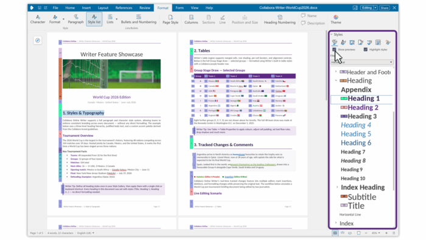The image size is (426, 240).
Task: Open the Lists button dropdown arrow
Action: tap(117, 19)
